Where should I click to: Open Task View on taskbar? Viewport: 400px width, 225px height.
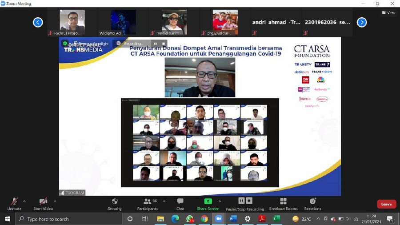(145, 219)
